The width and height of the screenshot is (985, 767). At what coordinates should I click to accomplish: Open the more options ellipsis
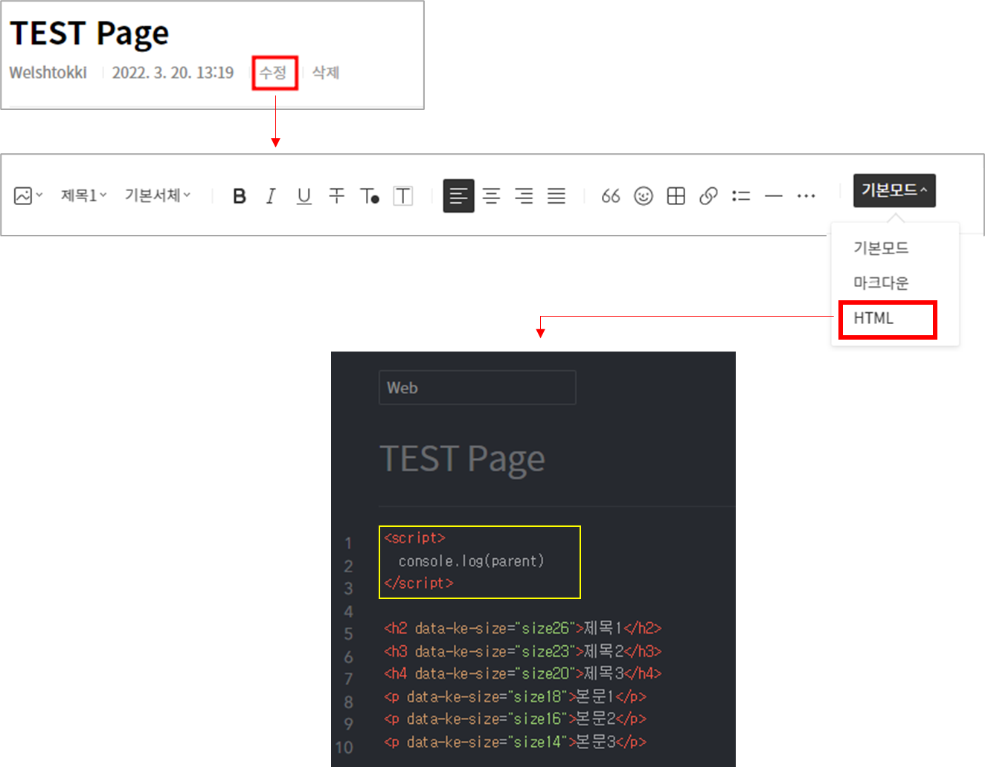[x=806, y=196]
